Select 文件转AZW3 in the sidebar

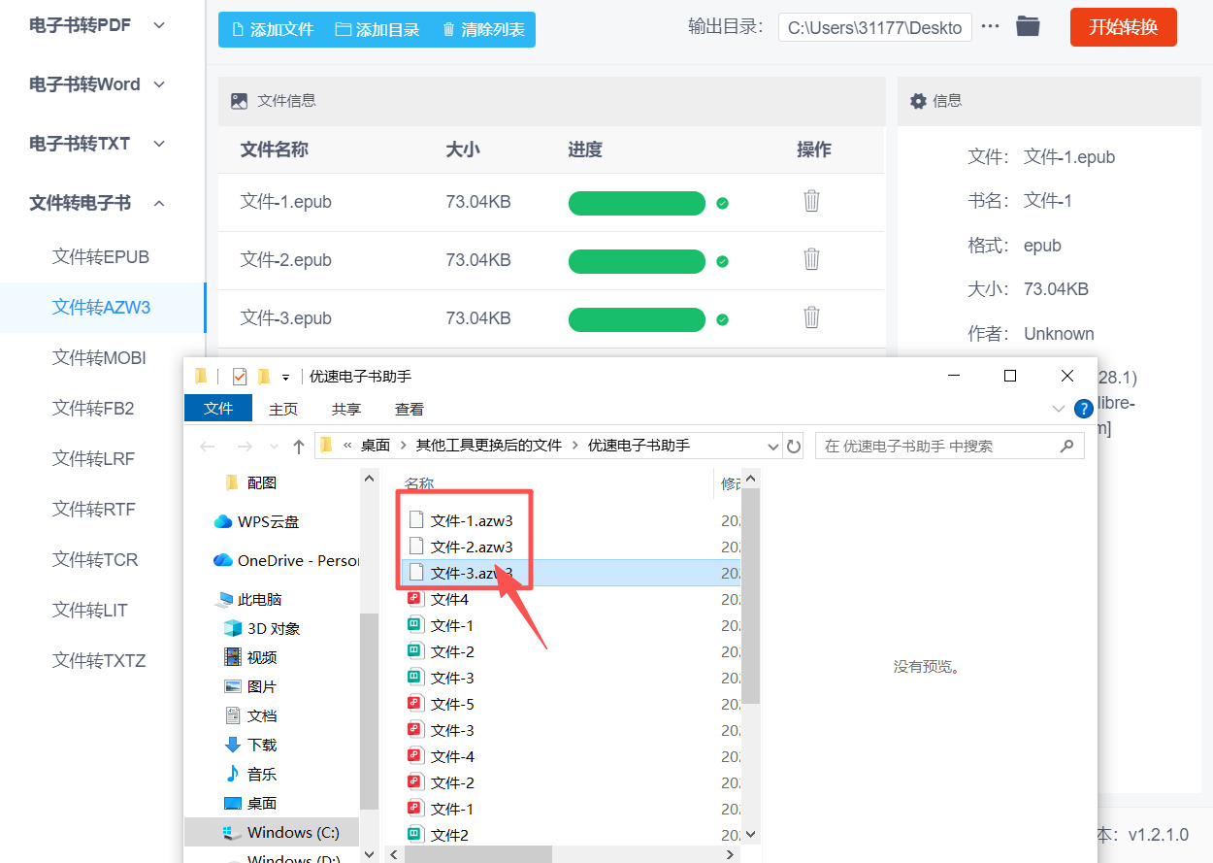tap(102, 308)
